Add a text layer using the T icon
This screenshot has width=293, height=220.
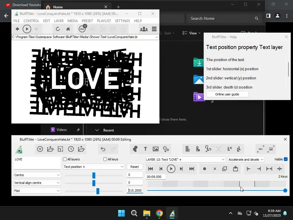point(145,149)
